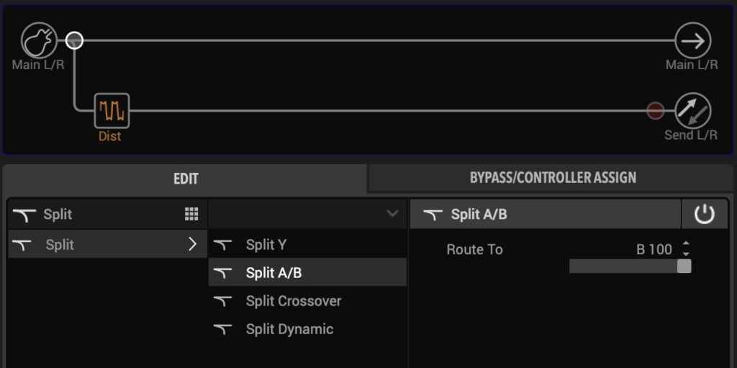Screen dimensions: 737x368
Task: Click the Route To B 100 value
Action: (x=654, y=249)
